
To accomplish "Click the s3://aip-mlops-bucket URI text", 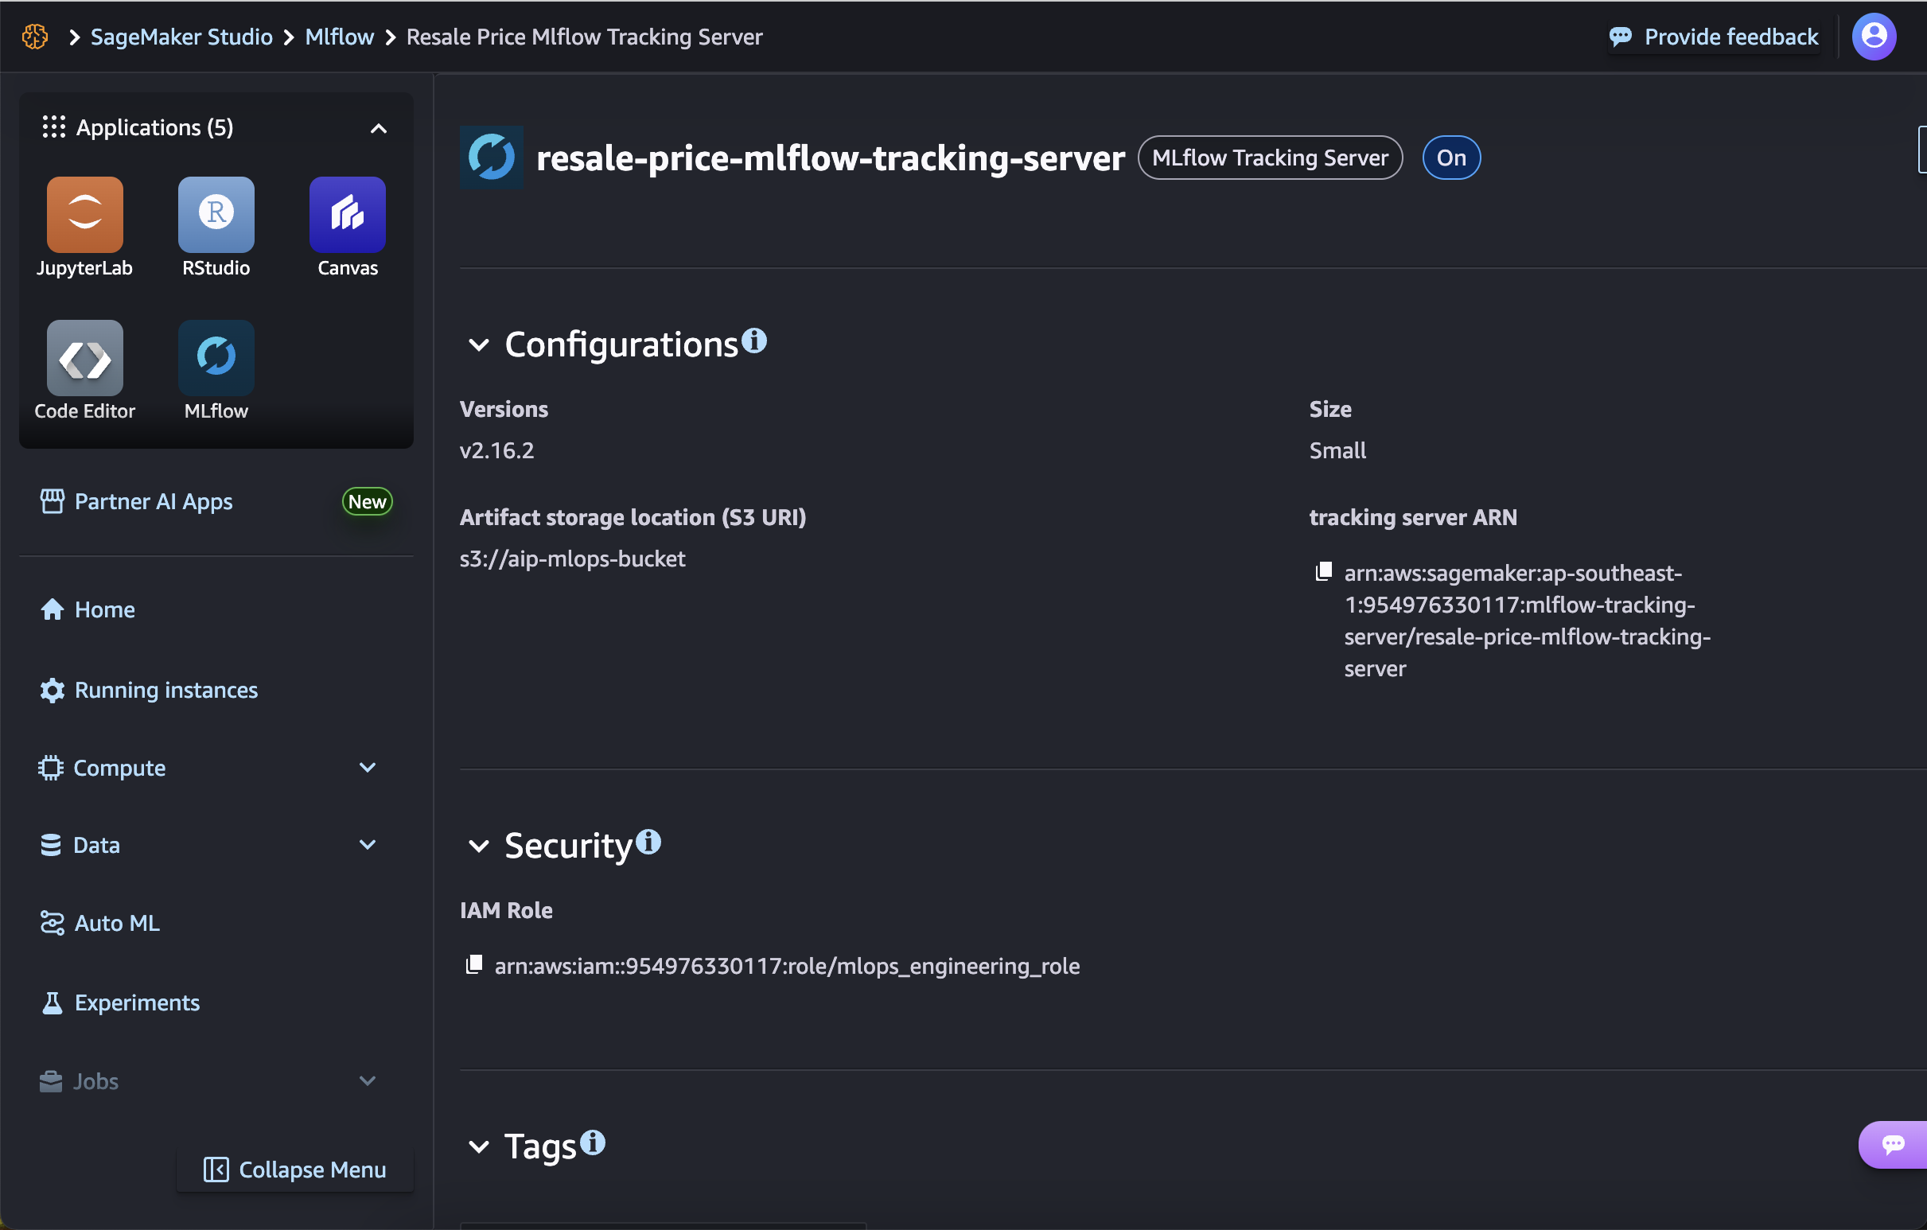I will (572, 559).
